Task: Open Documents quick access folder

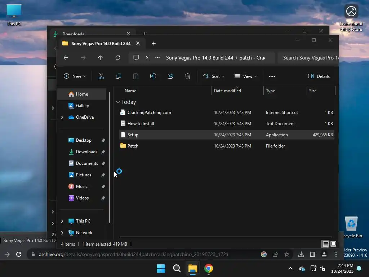Action: (x=82, y=163)
